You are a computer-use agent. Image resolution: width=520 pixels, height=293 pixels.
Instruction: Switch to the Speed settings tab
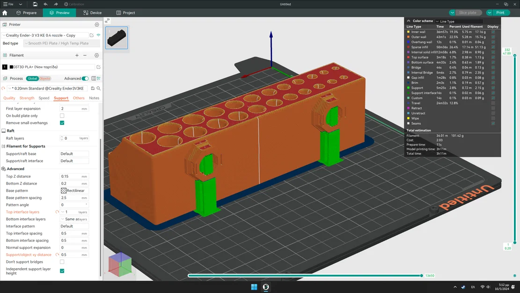pyautogui.click(x=44, y=98)
